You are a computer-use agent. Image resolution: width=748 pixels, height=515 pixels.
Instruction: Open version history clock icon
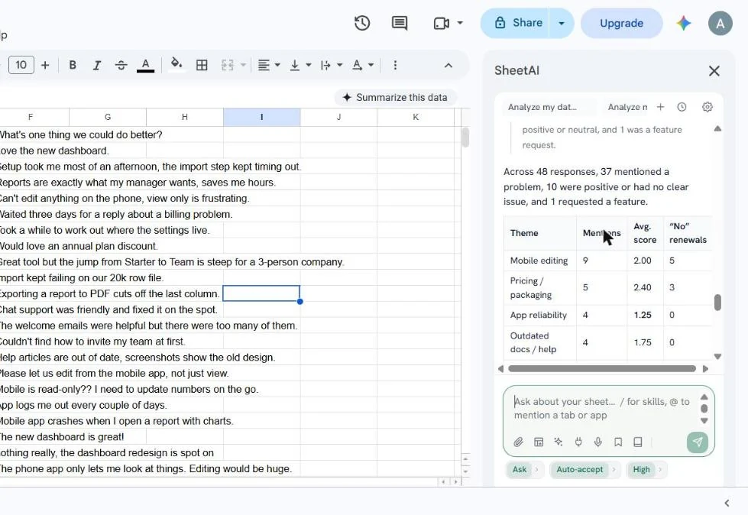point(362,23)
